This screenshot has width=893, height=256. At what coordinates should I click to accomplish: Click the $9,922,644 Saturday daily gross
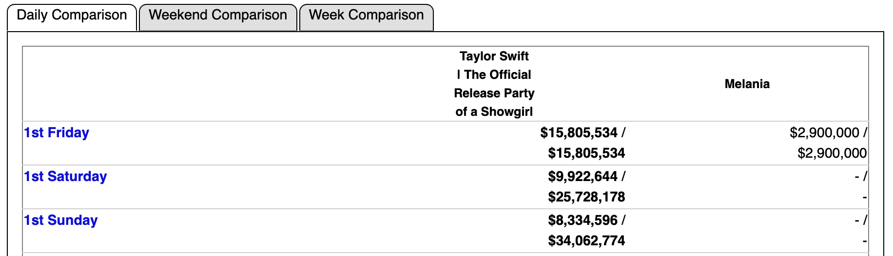(x=586, y=177)
